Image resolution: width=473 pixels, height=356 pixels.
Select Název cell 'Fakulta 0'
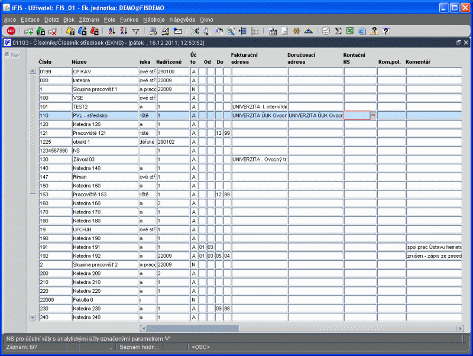click(105, 300)
